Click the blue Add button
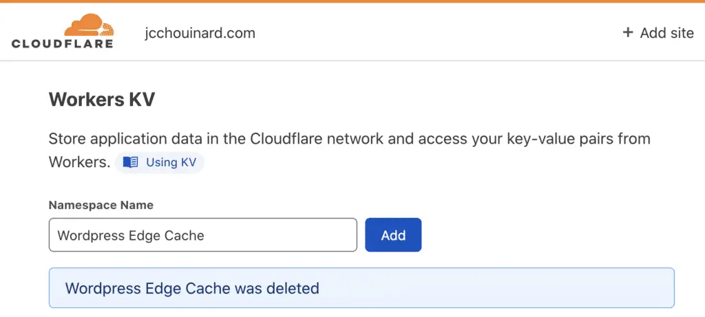Viewport: 705px width, 317px height. [x=393, y=235]
